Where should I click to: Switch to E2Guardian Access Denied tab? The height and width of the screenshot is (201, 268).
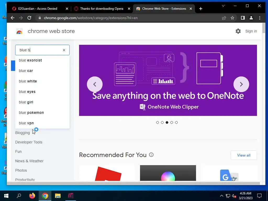[38, 9]
